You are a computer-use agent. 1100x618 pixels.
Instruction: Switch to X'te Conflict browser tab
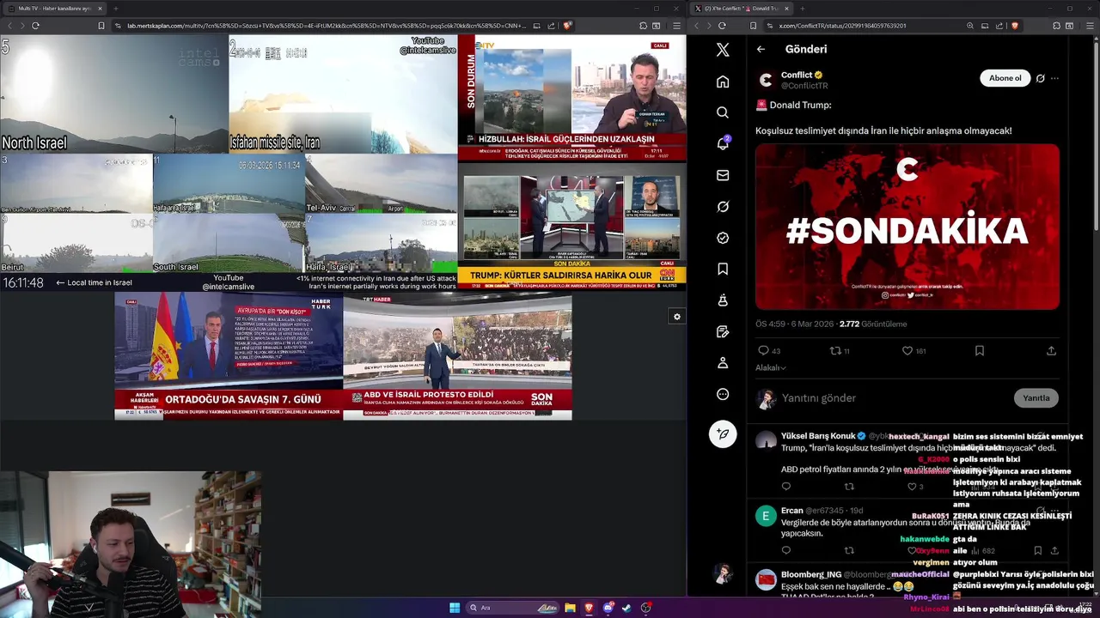tap(739, 9)
